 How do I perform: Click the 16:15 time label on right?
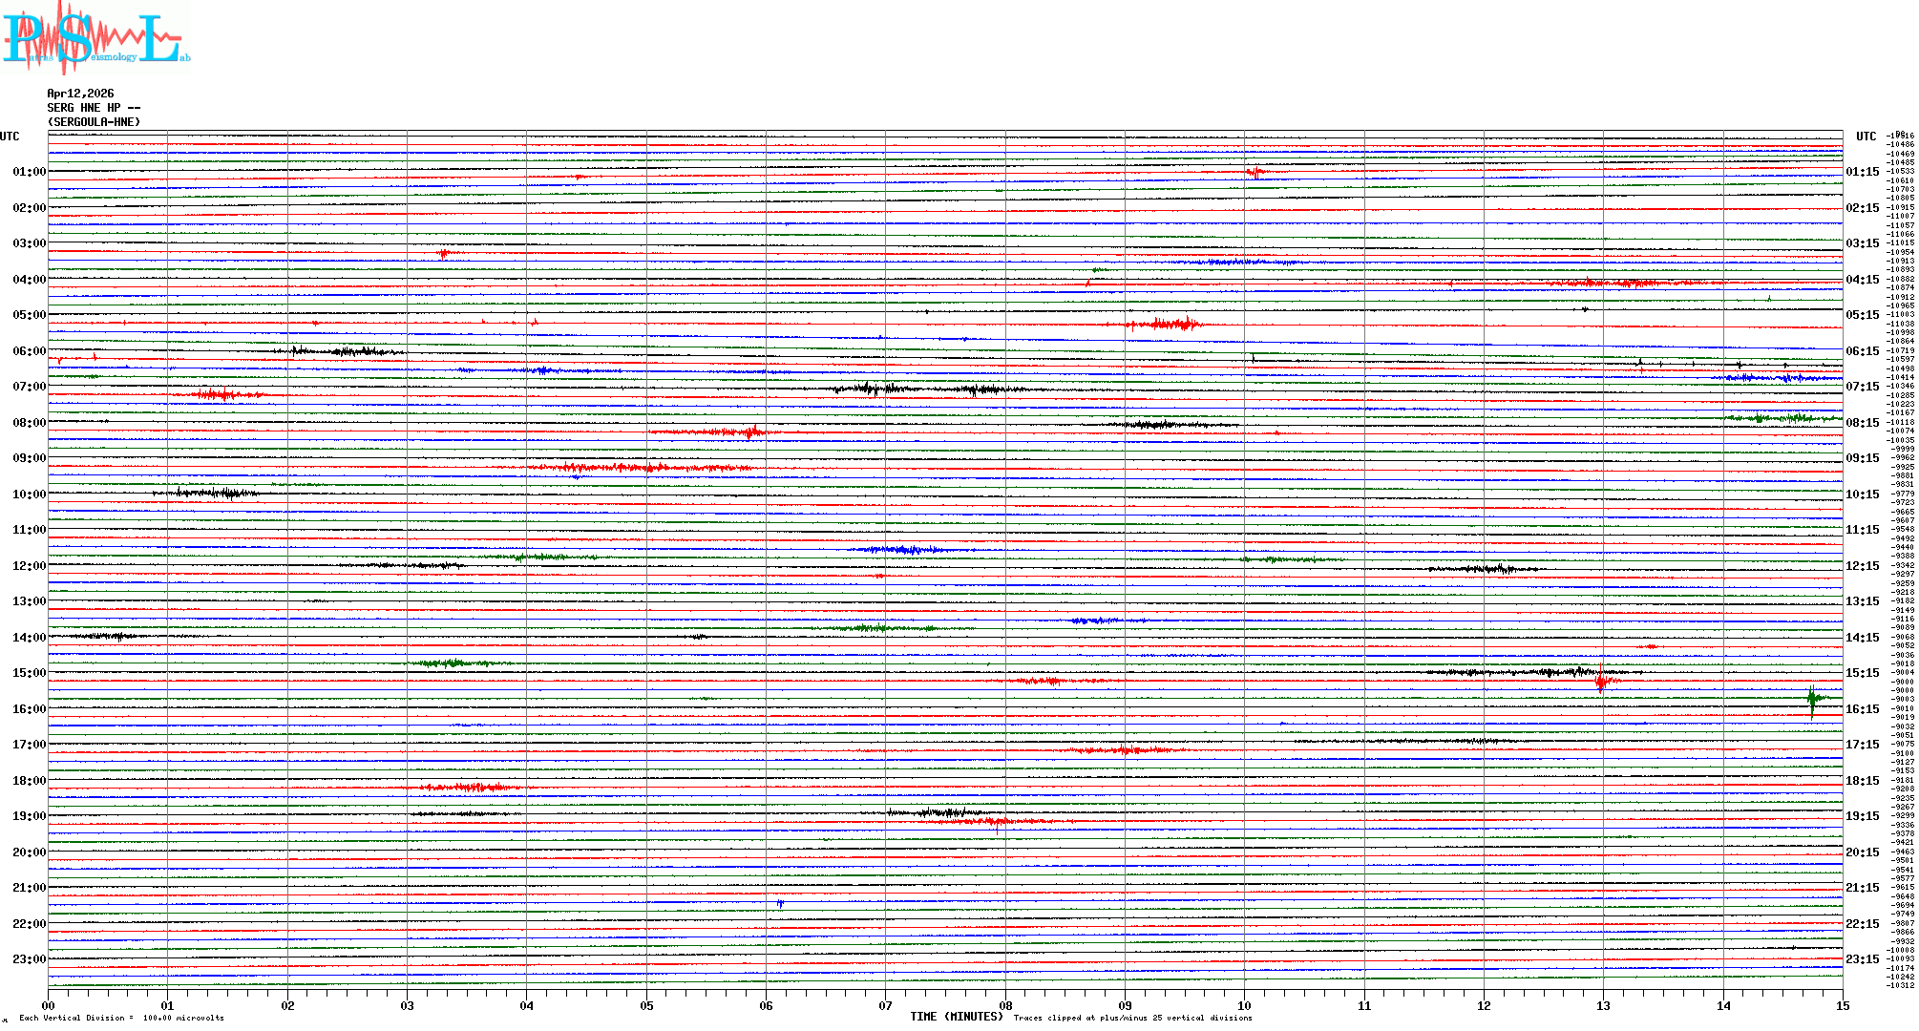coord(1862,709)
